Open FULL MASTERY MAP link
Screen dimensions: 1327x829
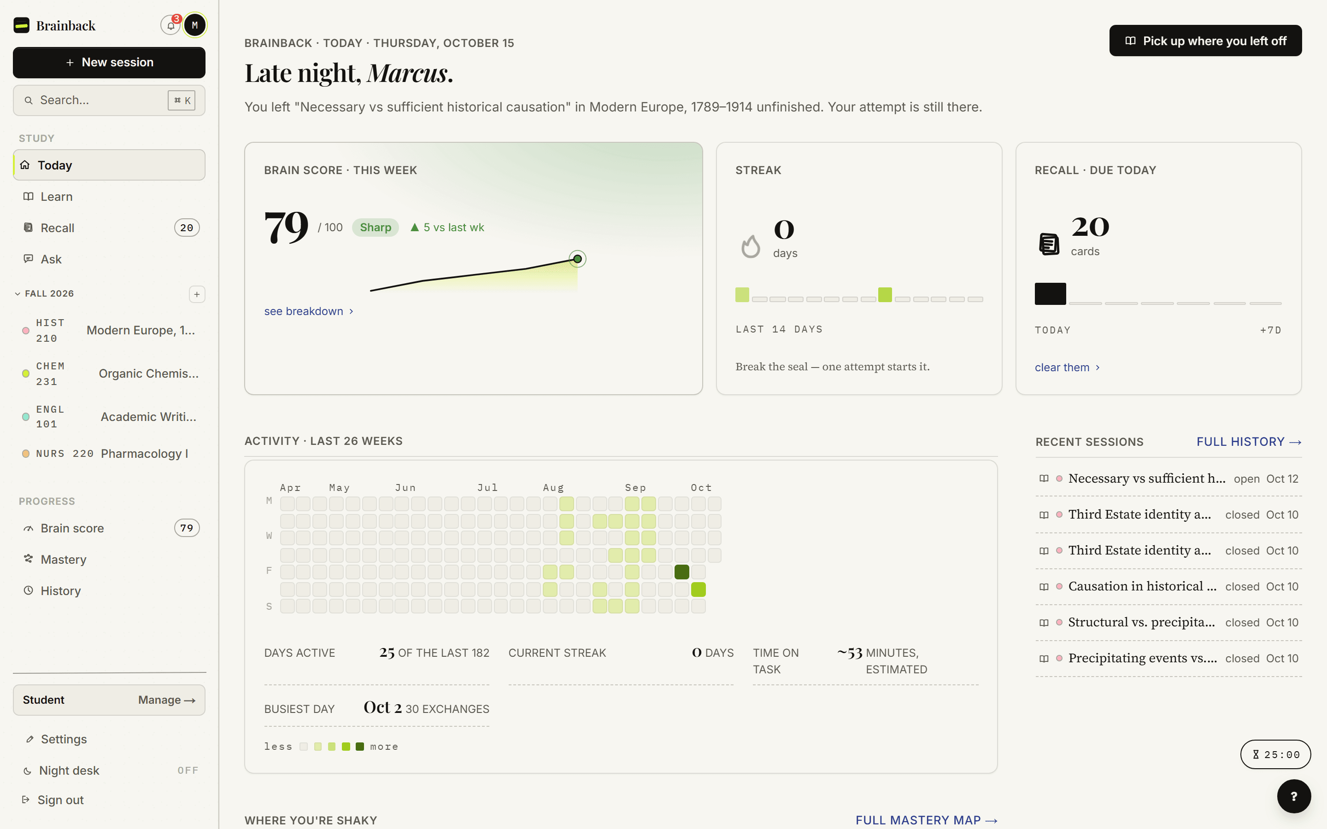(x=926, y=820)
